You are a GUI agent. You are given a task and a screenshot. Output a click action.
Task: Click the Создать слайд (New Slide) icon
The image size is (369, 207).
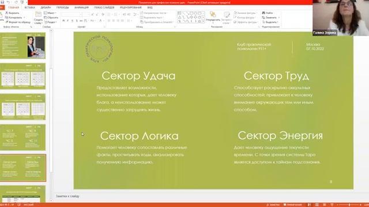(x=38, y=14)
